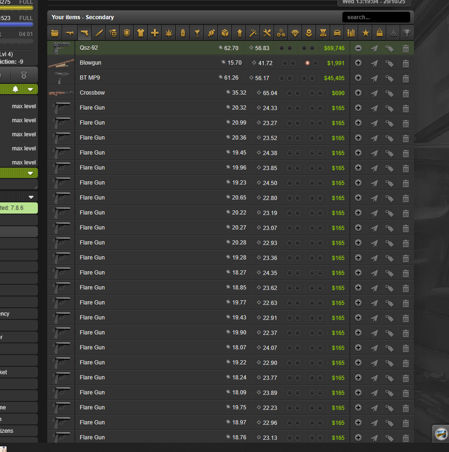This screenshot has width=449, height=452.
Task: Open the Jewelry diamond category
Action: 295,33
